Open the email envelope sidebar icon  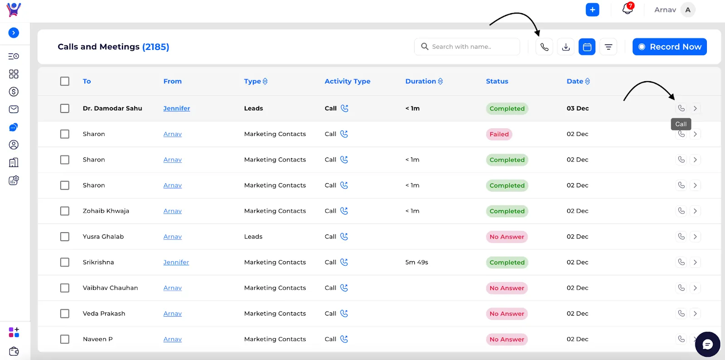pos(14,109)
